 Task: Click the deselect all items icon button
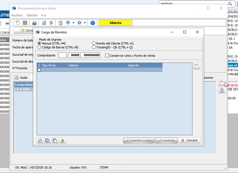click(x=55, y=141)
